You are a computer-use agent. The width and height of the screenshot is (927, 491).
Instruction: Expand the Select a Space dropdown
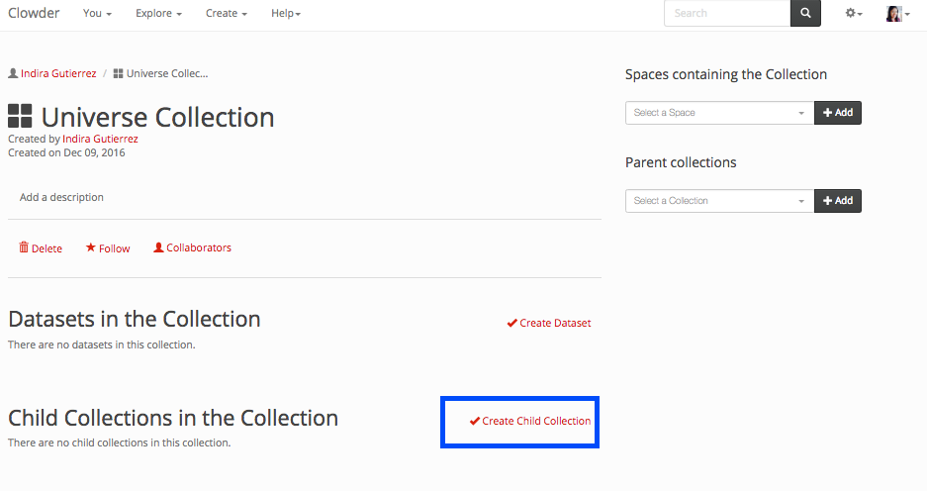coord(719,113)
